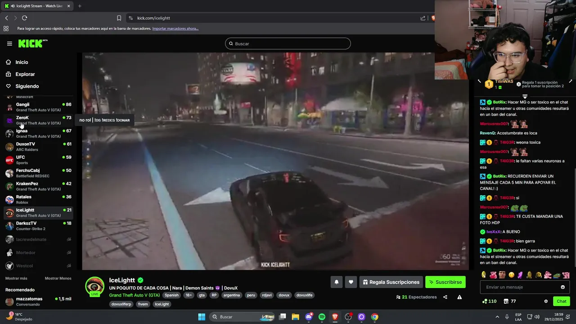Click the Kick logo

32,43
